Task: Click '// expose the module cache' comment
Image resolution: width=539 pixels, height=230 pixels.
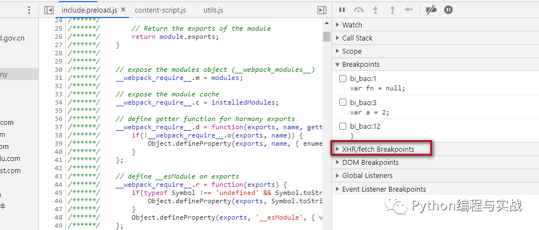Action: [167, 94]
